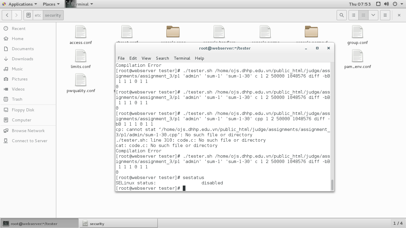The height and width of the screenshot is (228, 406).
Task: Open the view options chevron next to grid view
Action: 373,15
